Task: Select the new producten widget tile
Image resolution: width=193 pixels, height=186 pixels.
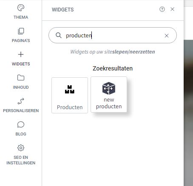Action: click(x=109, y=94)
